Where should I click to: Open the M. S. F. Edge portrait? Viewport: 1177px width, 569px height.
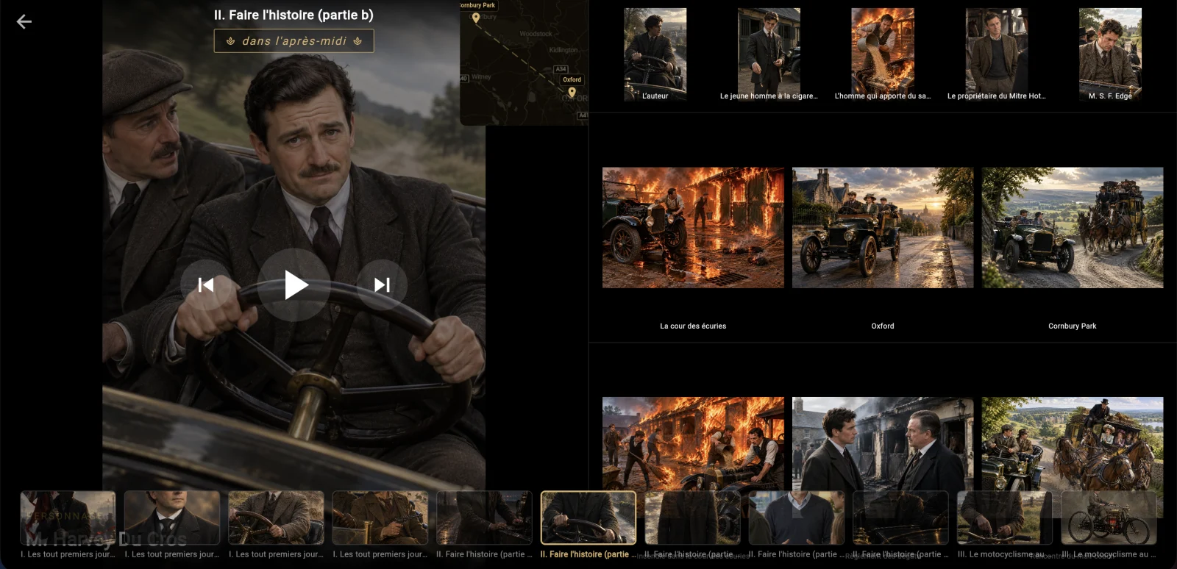point(1110,54)
